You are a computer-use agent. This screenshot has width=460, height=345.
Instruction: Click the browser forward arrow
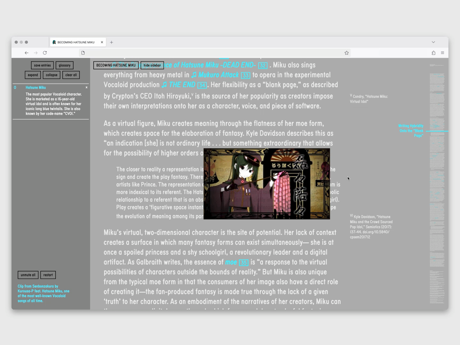click(35, 53)
